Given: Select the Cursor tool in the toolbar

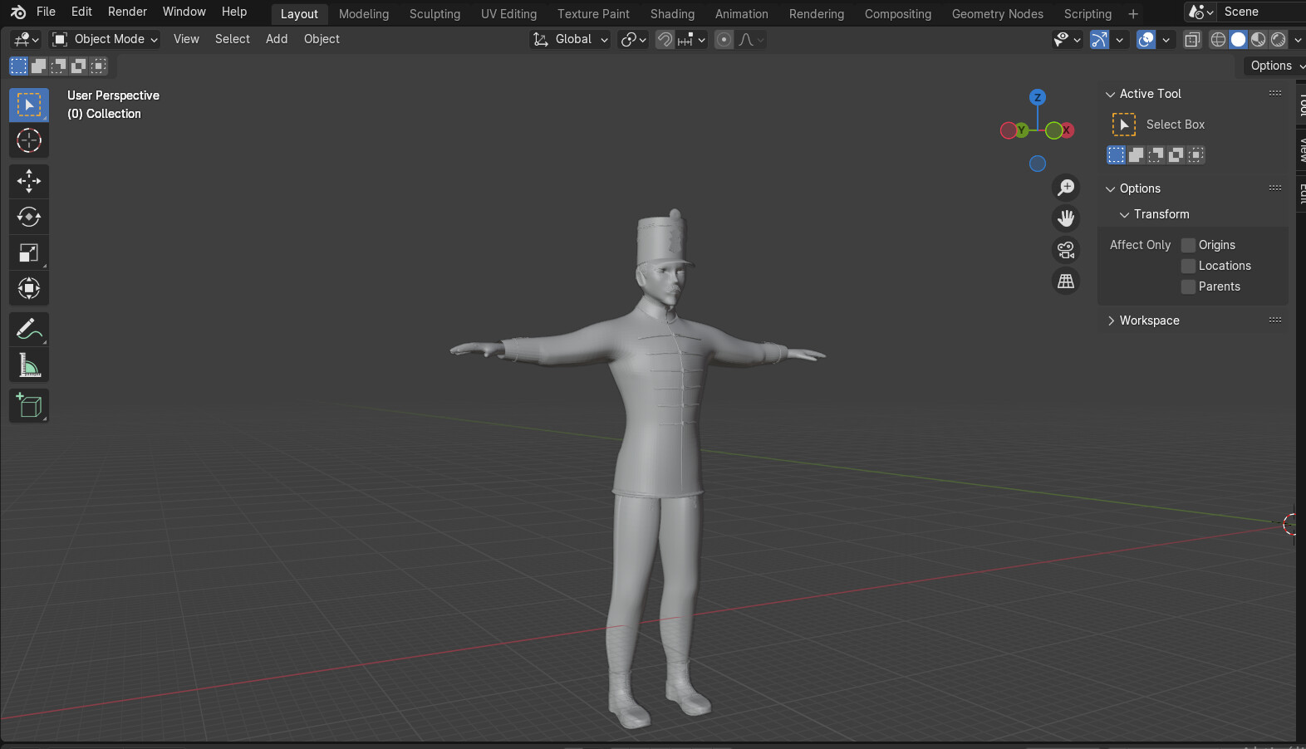Looking at the screenshot, I should pos(29,140).
